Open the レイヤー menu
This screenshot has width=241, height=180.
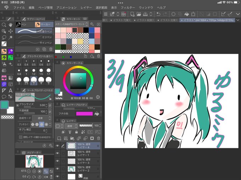86,7
